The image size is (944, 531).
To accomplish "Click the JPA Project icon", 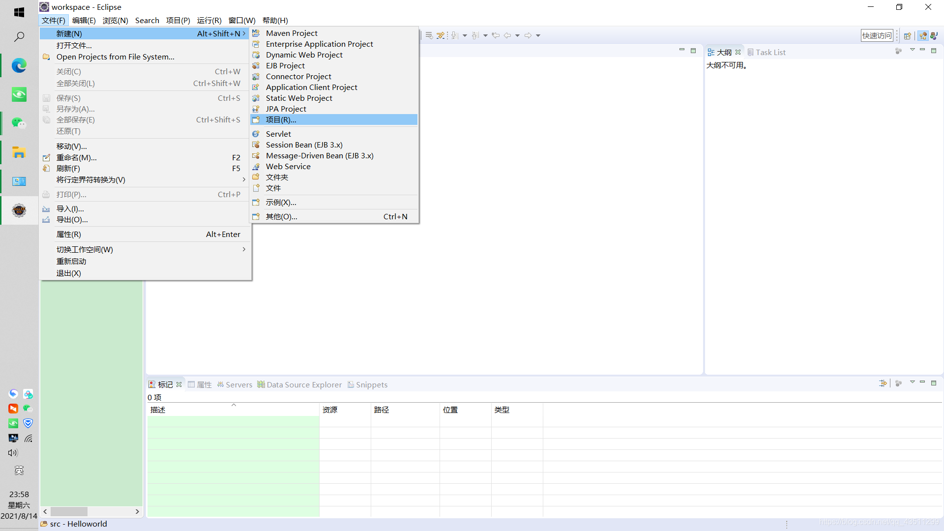I will tap(256, 109).
